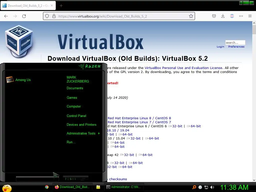Viewport: 256px width, 192px height.
Task: Click the VirtualBox cube logo
Action: point(19,41)
